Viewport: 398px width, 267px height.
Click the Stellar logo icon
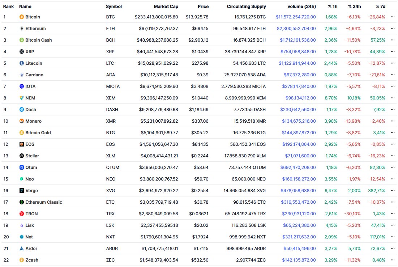coord(22,156)
